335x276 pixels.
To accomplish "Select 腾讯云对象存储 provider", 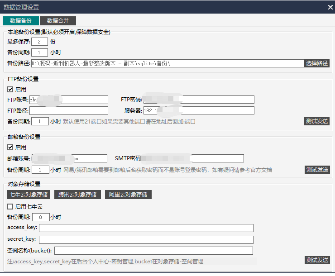I will click(78, 195).
